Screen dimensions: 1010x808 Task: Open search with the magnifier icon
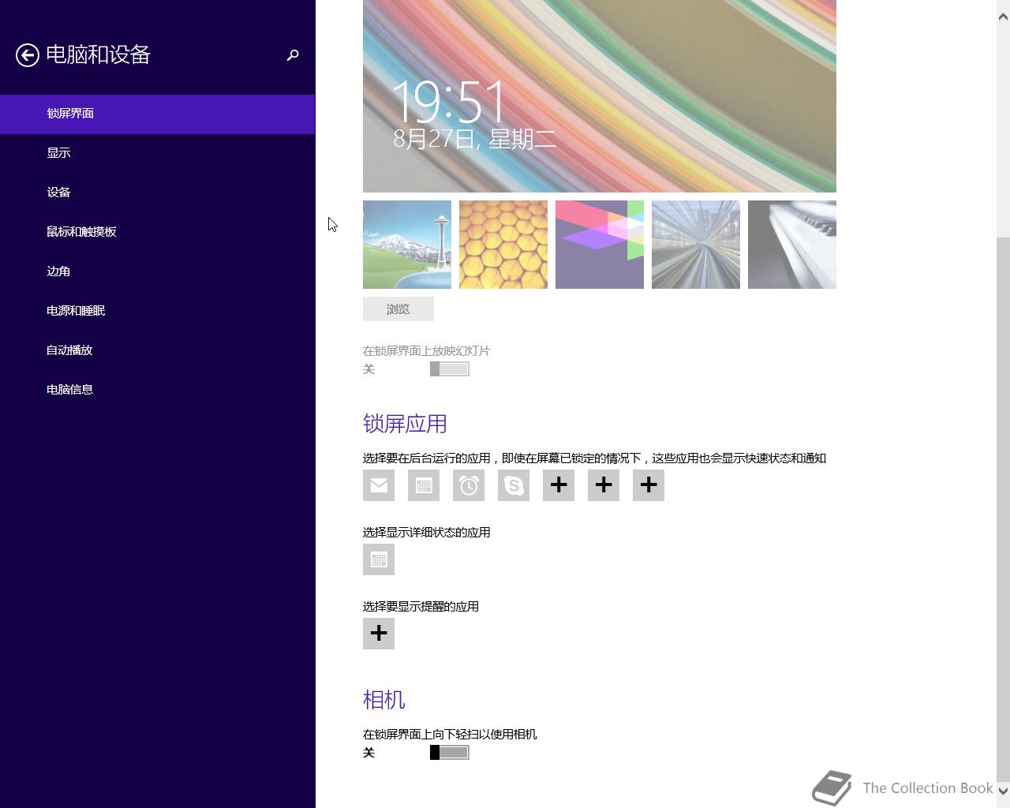coord(293,55)
